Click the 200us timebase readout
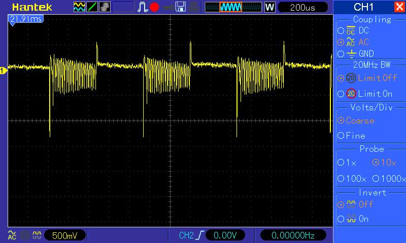The image size is (406, 243). [x=302, y=7]
